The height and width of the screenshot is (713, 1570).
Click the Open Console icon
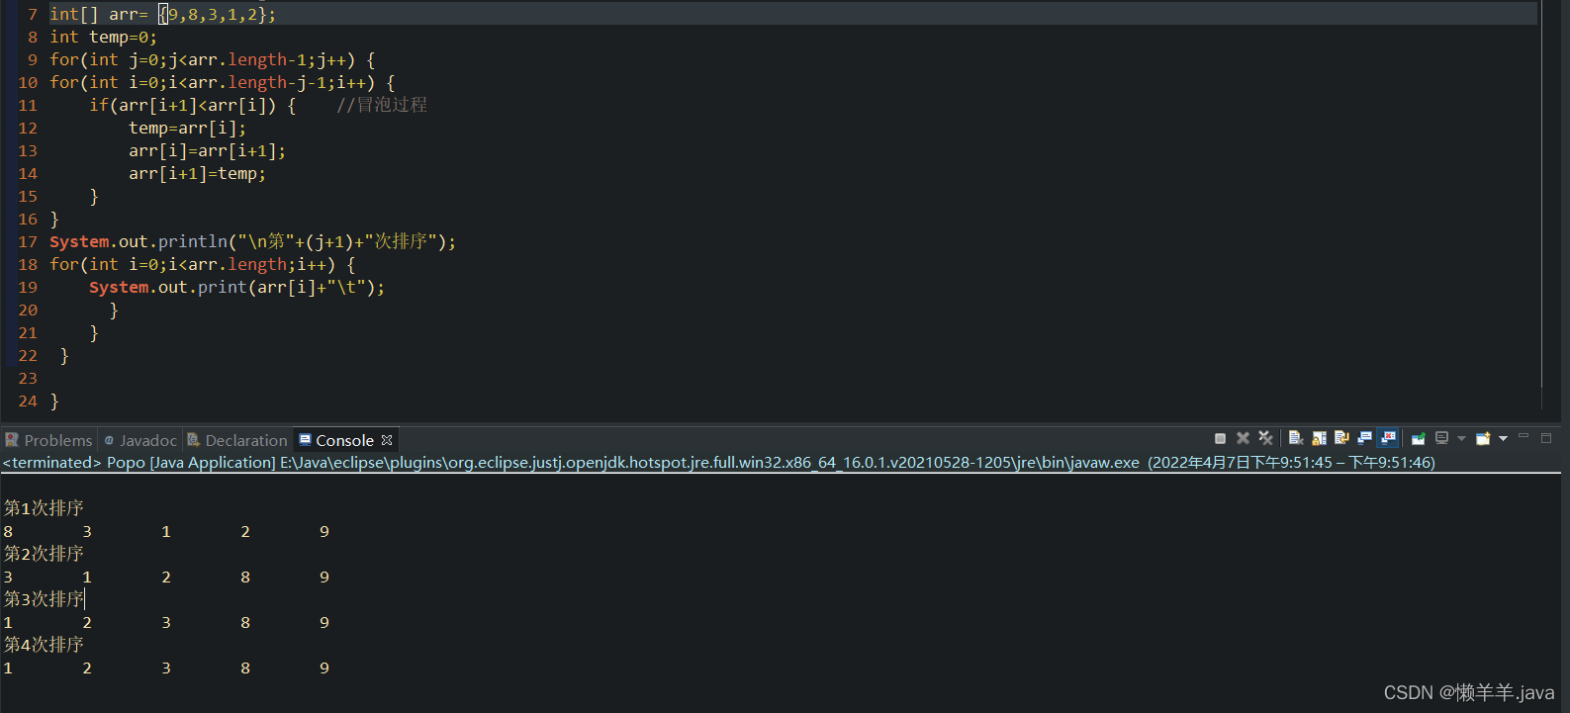(1482, 438)
